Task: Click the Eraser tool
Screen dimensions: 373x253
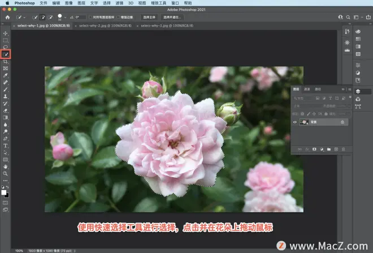Action: pos(5,110)
